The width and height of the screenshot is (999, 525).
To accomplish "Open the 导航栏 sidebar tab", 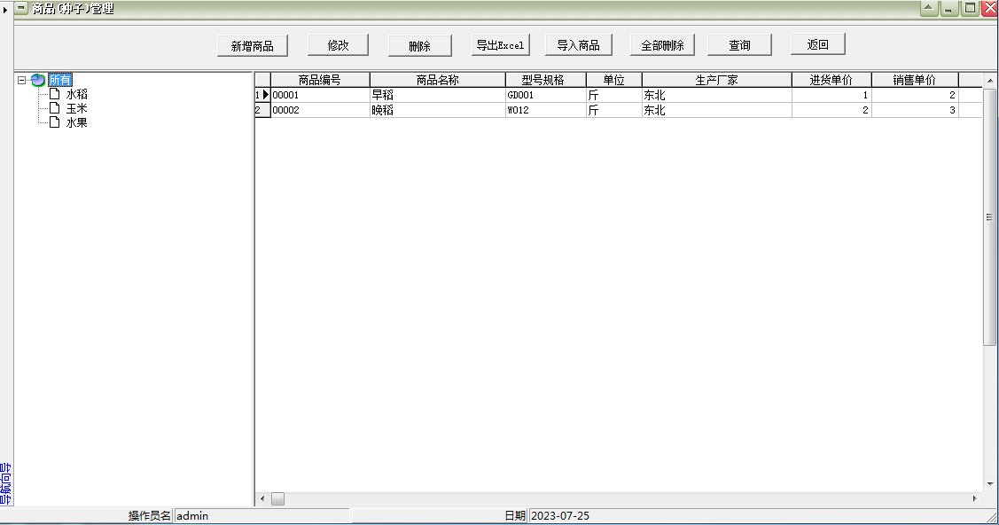I will tap(5, 484).
